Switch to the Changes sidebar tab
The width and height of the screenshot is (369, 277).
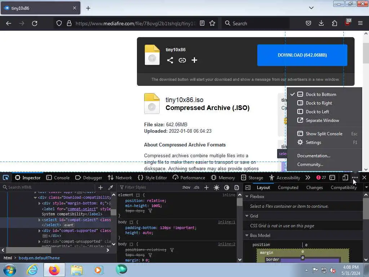[314, 188]
